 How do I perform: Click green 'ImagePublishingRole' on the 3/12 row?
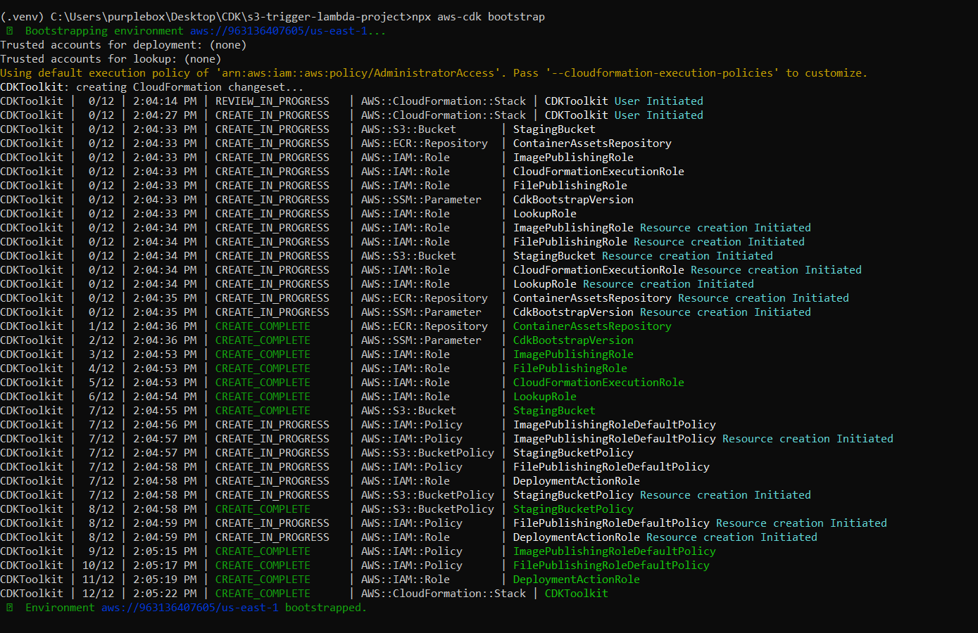coord(573,354)
